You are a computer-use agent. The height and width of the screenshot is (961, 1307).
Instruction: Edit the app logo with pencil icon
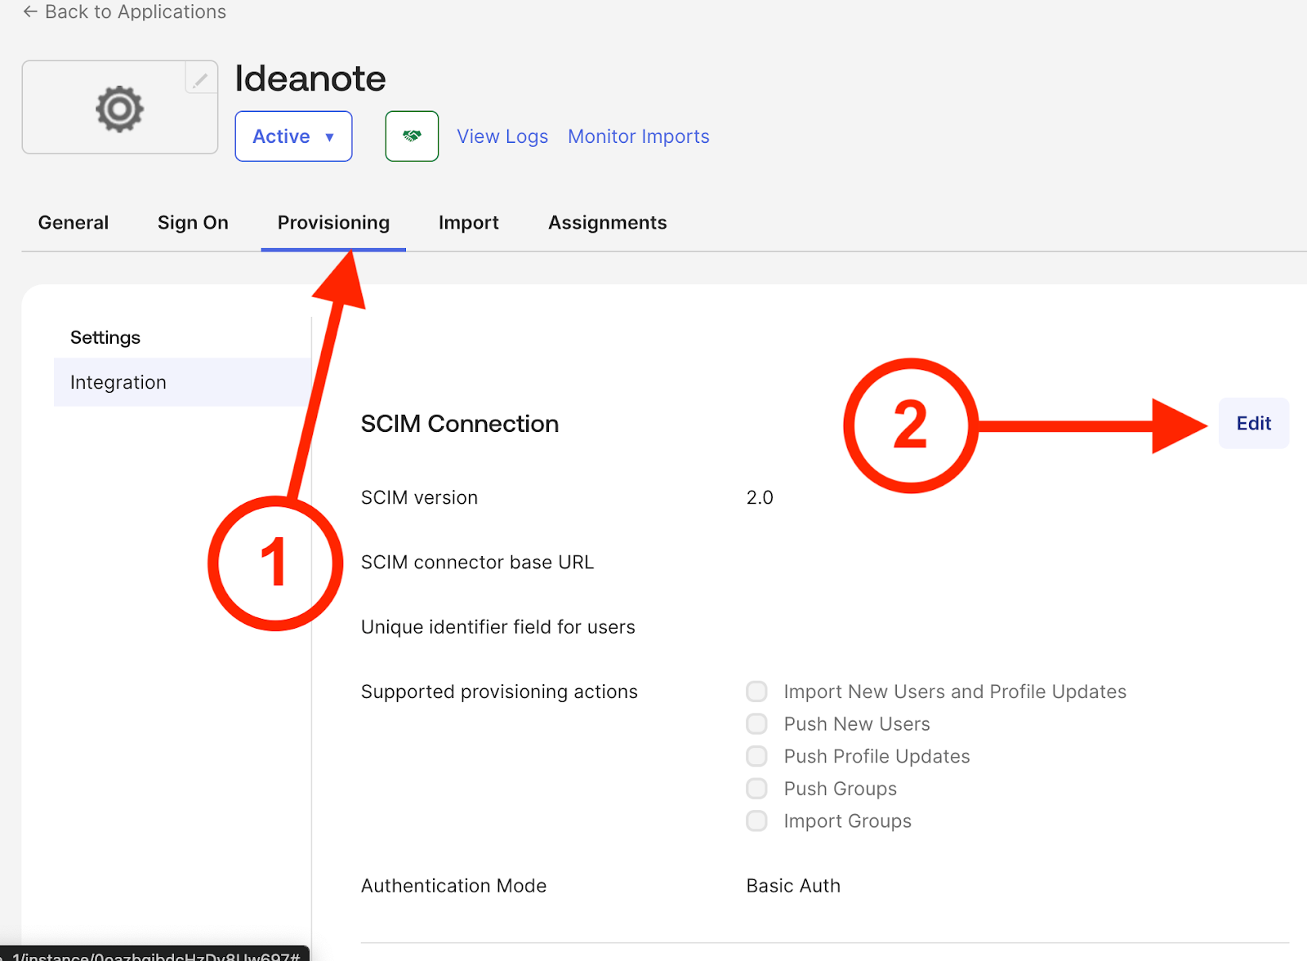pos(201,78)
